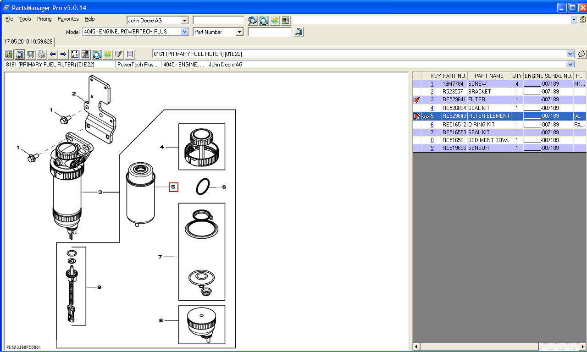Screen dimensions: 587x352
Task: Click the first magnifier search icon on top toolbar
Action: pyautogui.click(x=253, y=20)
